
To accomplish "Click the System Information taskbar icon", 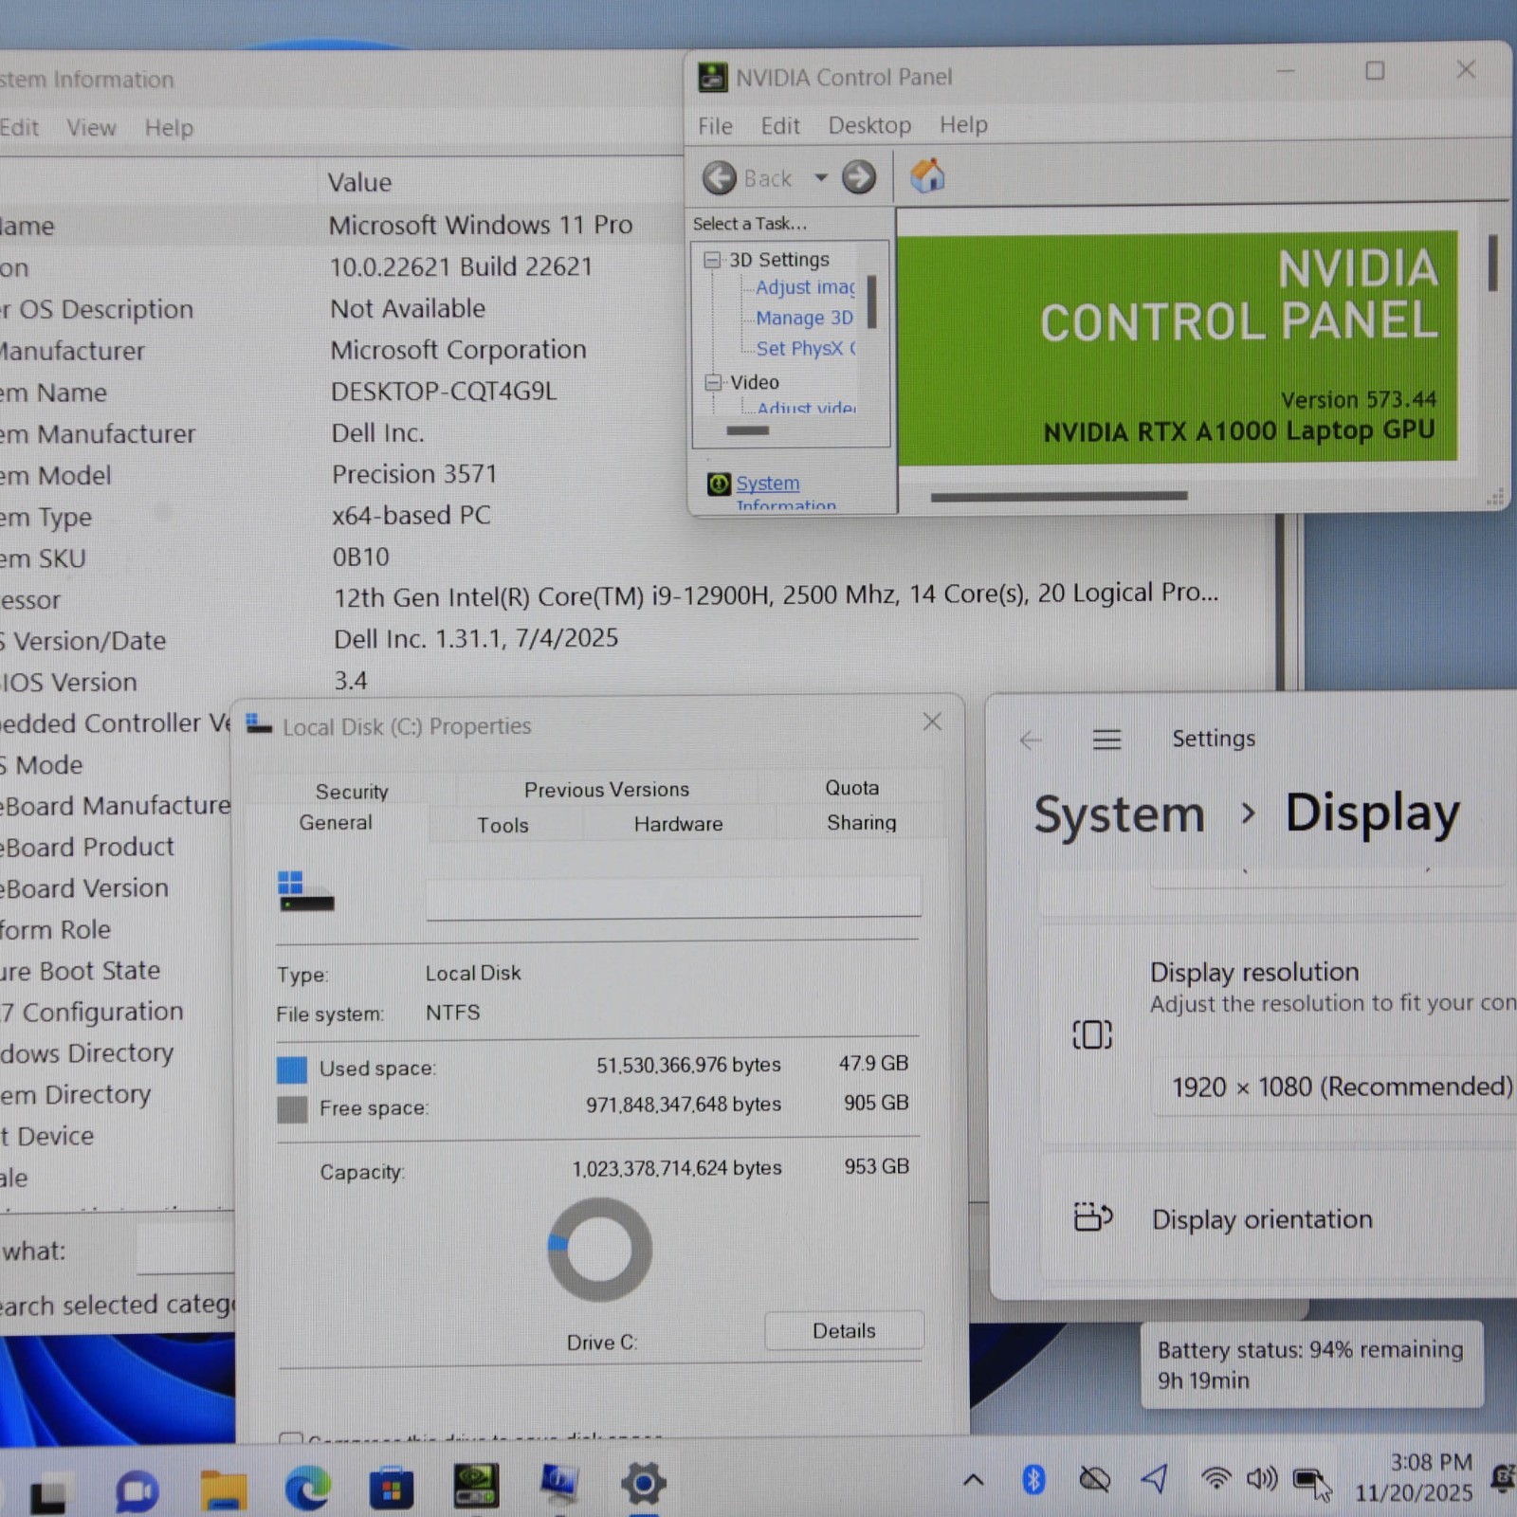I will tap(559, 1484).
